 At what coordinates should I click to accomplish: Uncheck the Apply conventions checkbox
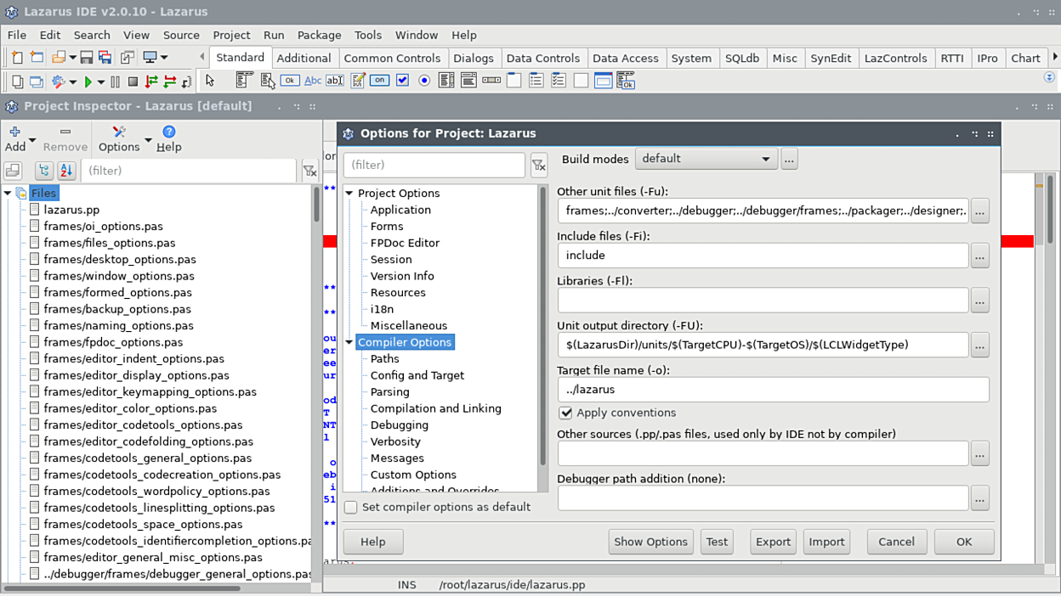[x=565, y=413]
